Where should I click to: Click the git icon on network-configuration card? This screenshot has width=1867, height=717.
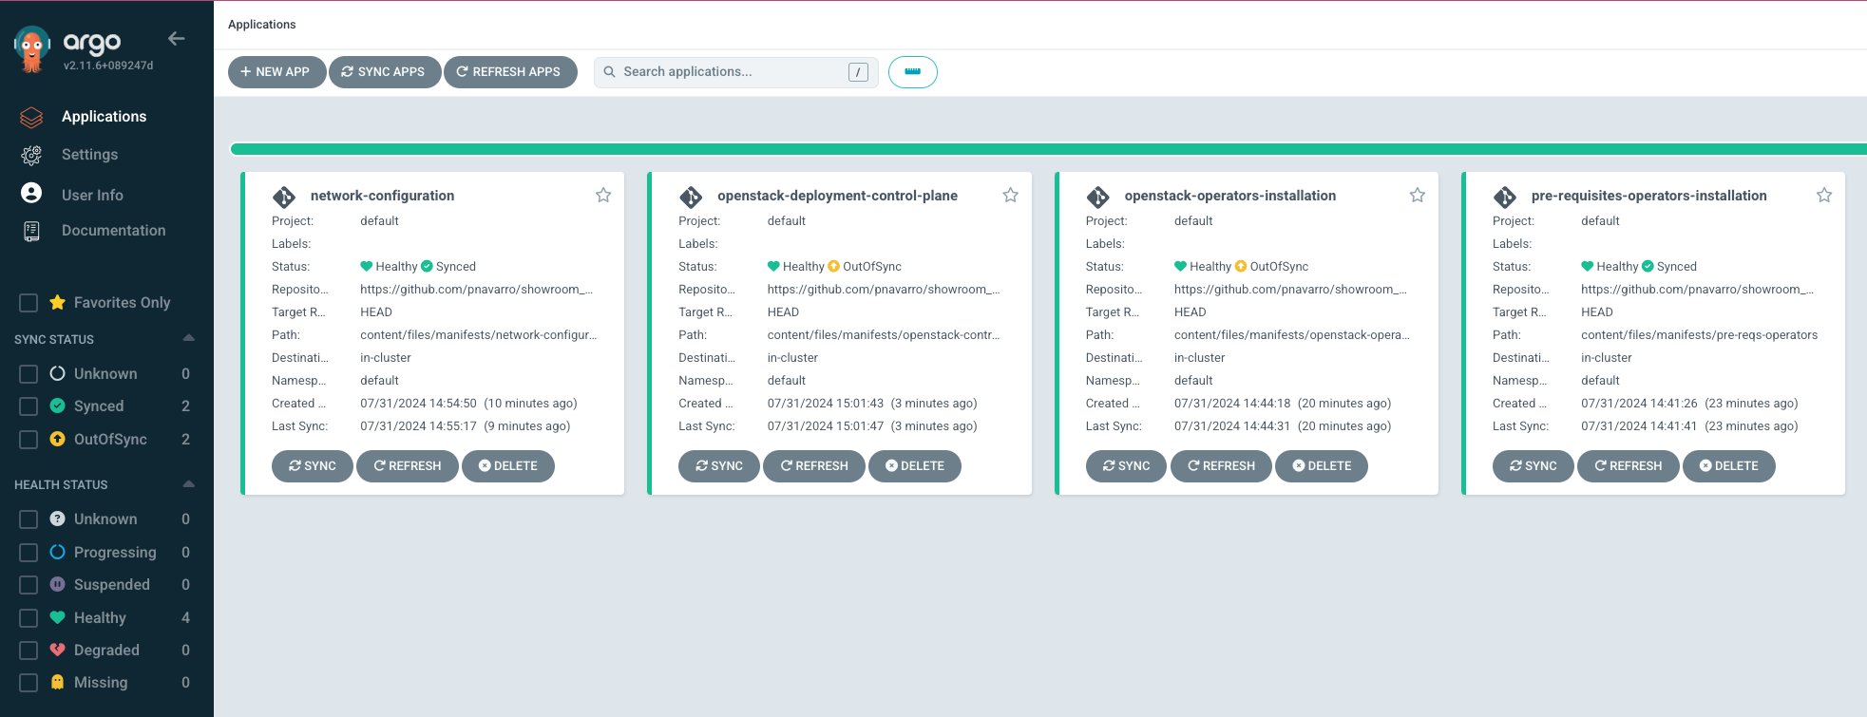pos(284,197)
